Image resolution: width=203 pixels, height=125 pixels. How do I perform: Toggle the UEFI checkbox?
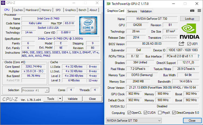click(x=189, y=44)
